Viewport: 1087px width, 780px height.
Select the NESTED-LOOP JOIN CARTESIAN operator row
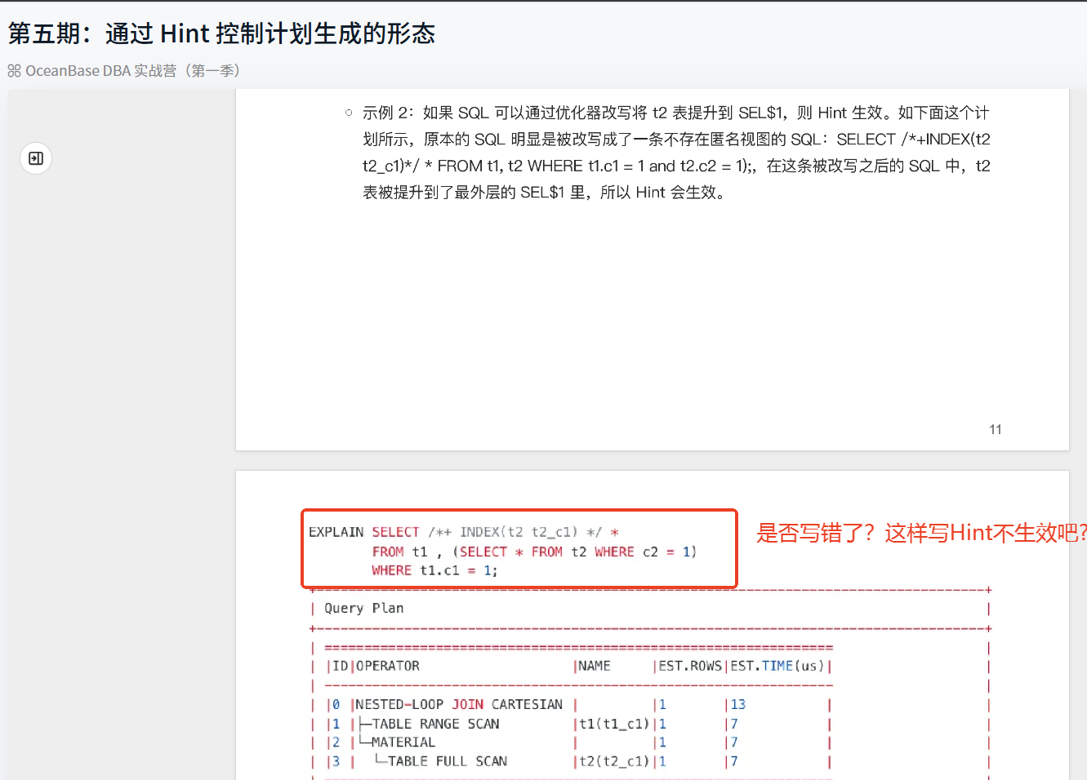click(458, 704)
